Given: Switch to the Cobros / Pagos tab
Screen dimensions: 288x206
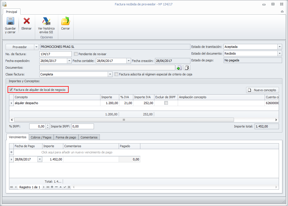Looking at the screenshot, I should (x=41, y=137).
